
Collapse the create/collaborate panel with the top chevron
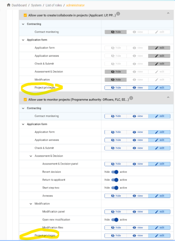click(168, 13)
